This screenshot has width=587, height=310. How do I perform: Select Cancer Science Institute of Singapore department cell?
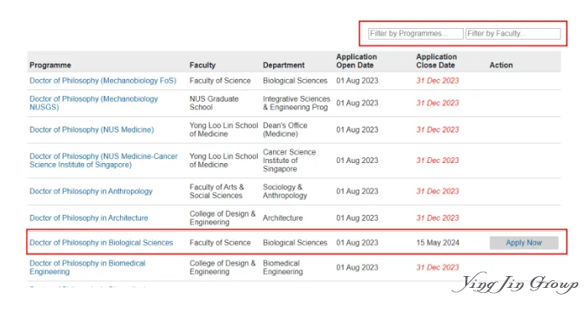pyautogui.click(x=289, y=161)
